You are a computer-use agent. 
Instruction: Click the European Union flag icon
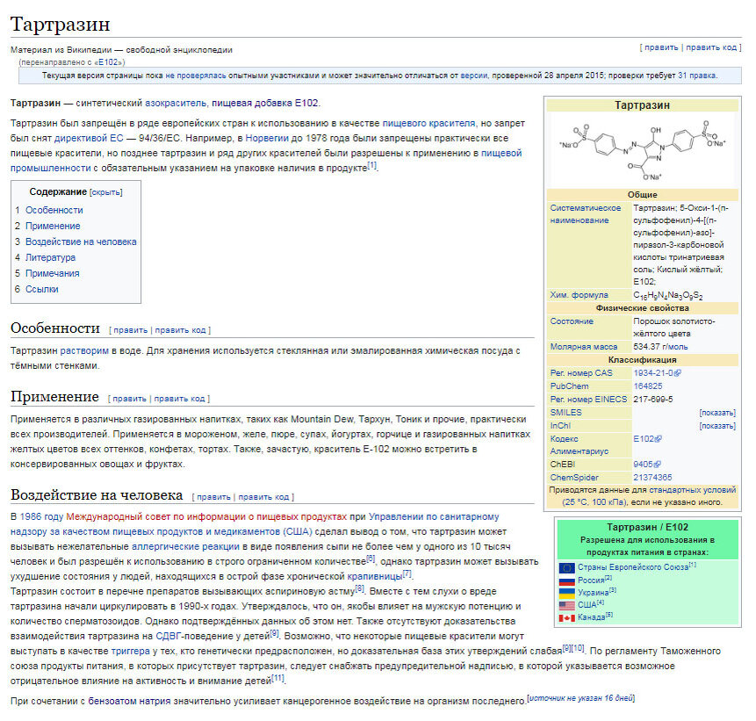click(566, 567)
